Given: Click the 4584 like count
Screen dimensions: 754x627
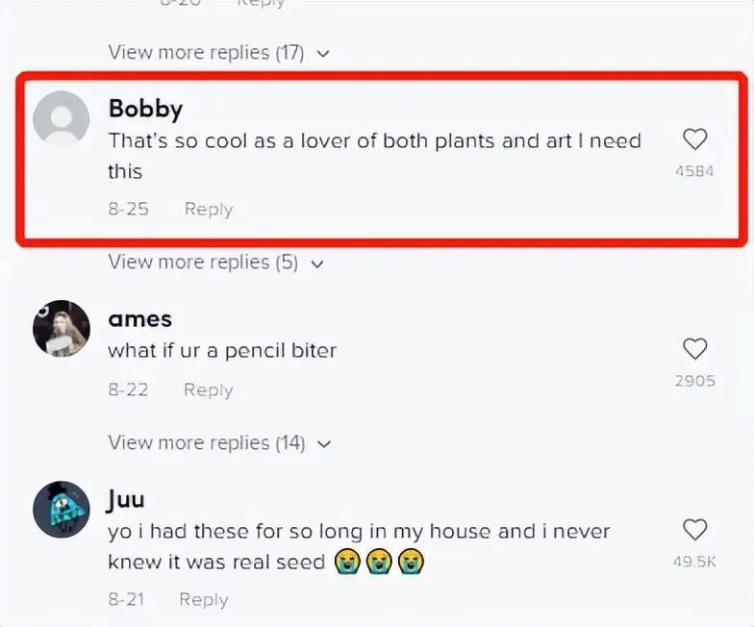Looking at the screenshot, I should pos(694,172).
